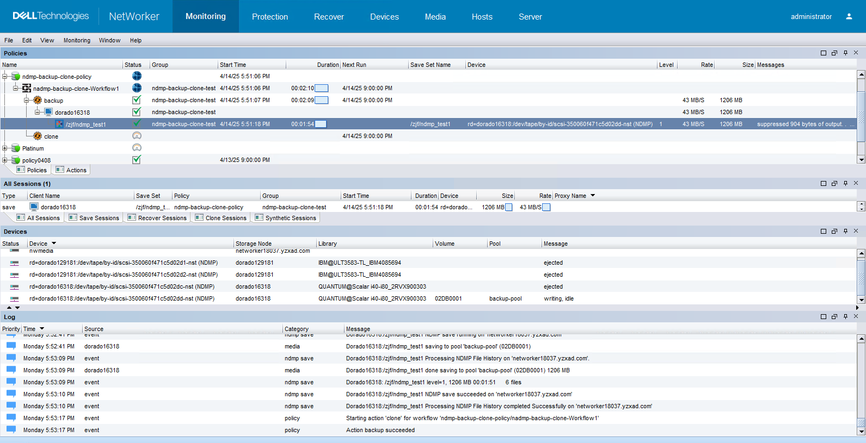
Task: Sort Log by the Category column header
Action: click(313, 329)
